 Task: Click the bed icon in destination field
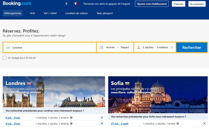click(x=8, y=48)
